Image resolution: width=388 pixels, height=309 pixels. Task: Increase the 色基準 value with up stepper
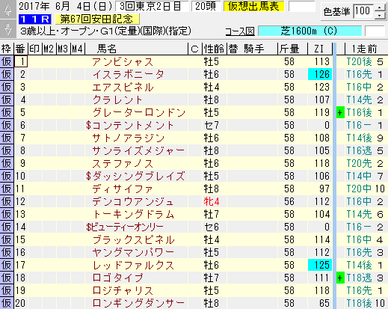[x=380, y=7]
